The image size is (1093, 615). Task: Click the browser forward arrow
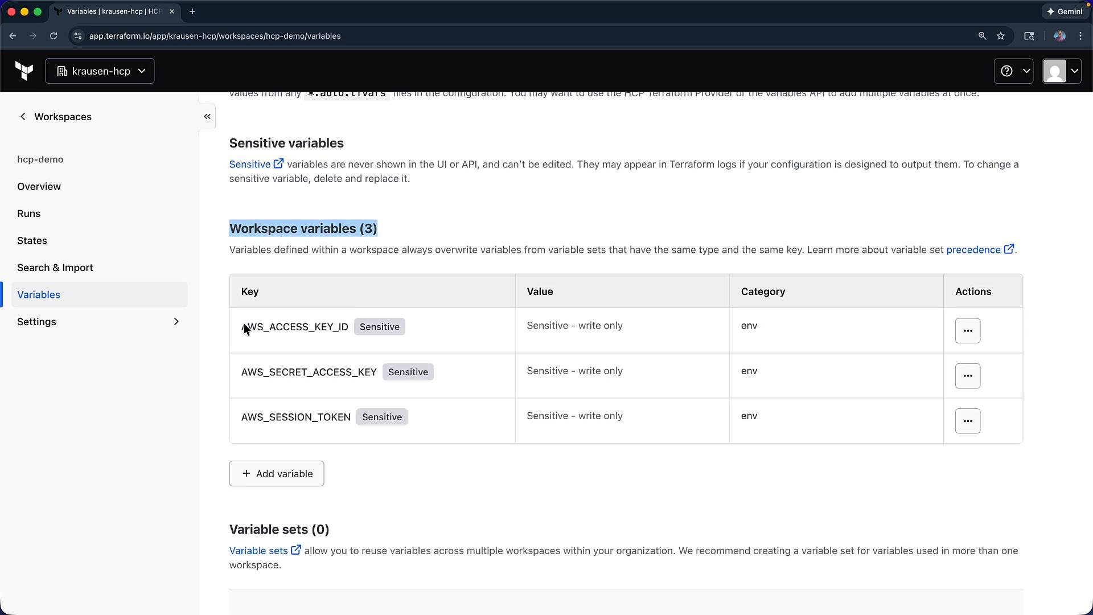33,36
